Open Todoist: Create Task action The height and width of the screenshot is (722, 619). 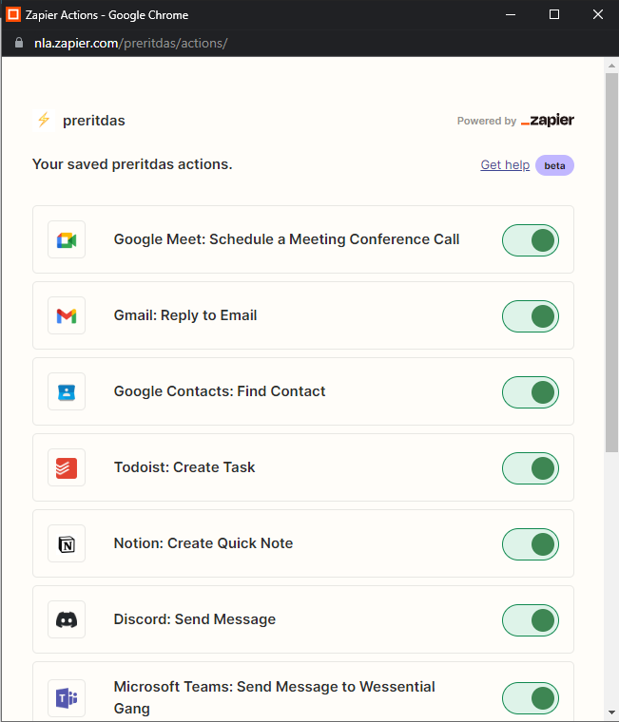[x=184, y=467]
